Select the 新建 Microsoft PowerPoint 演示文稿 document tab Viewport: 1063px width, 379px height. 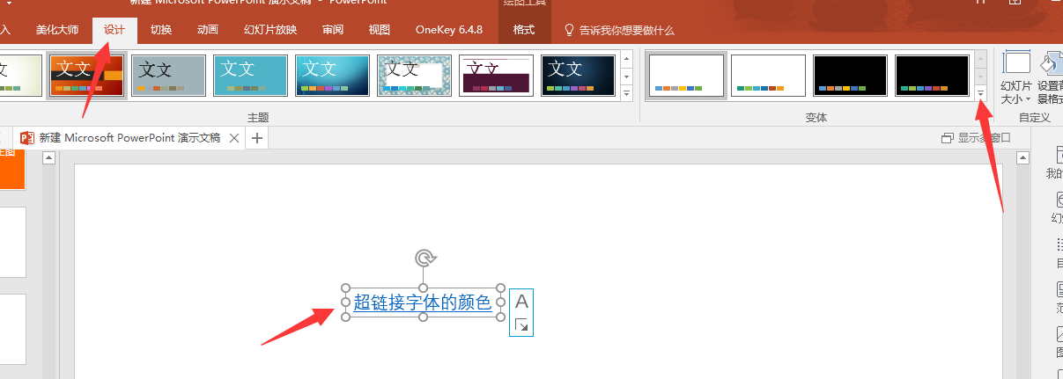click(x=129, y=138)
